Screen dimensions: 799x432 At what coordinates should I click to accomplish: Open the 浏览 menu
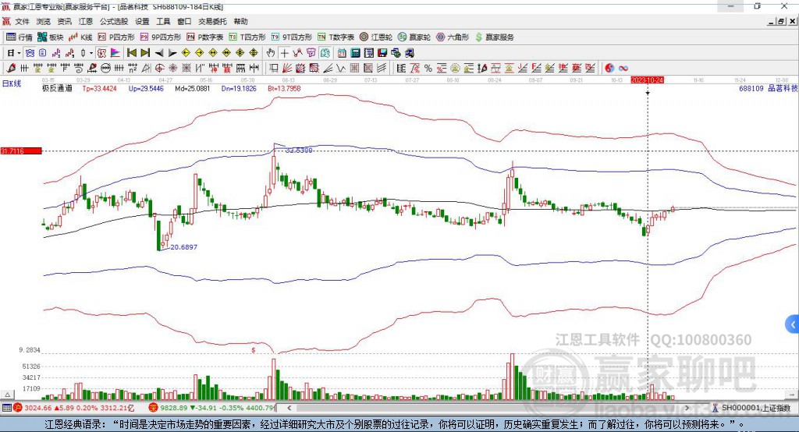pyautogui.click(x=44, y=21)
